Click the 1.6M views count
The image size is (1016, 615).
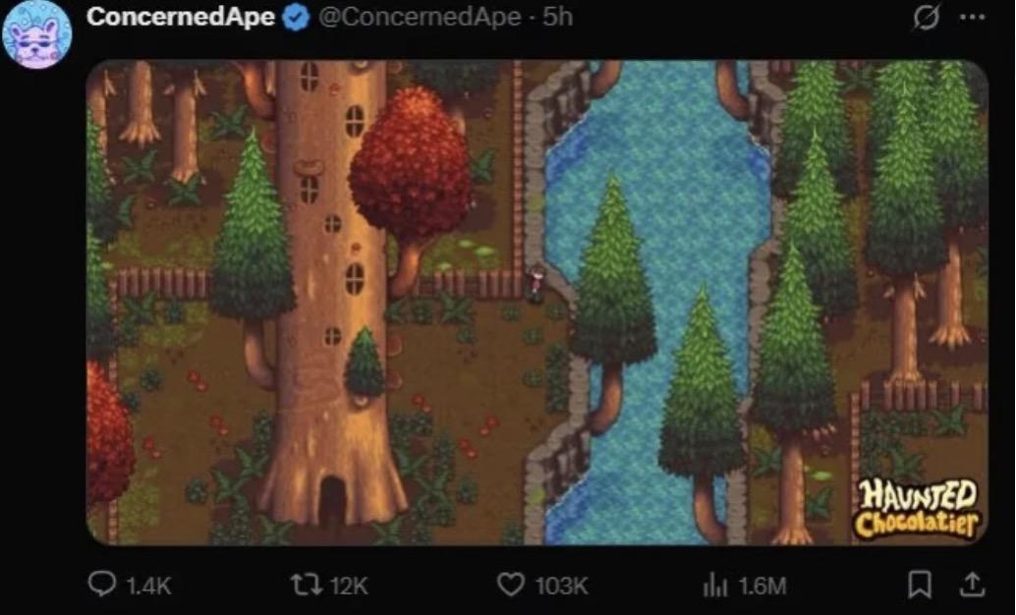pyautogui.click(x=762, y=587)
